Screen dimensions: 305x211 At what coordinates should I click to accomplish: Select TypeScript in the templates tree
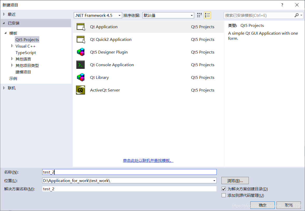coord(26,53)
